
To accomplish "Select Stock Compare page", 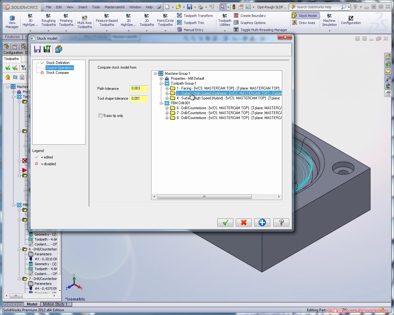I will click(x=57, y=73).
